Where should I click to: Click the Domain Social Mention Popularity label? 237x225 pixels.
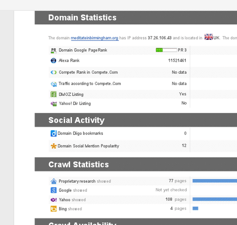coord(88,146)
